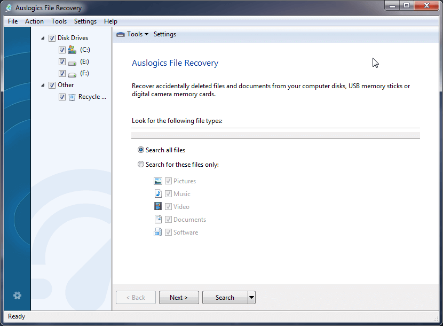
Task: Click the Recycle Bin icon in tree
Action: coord(72,97)
